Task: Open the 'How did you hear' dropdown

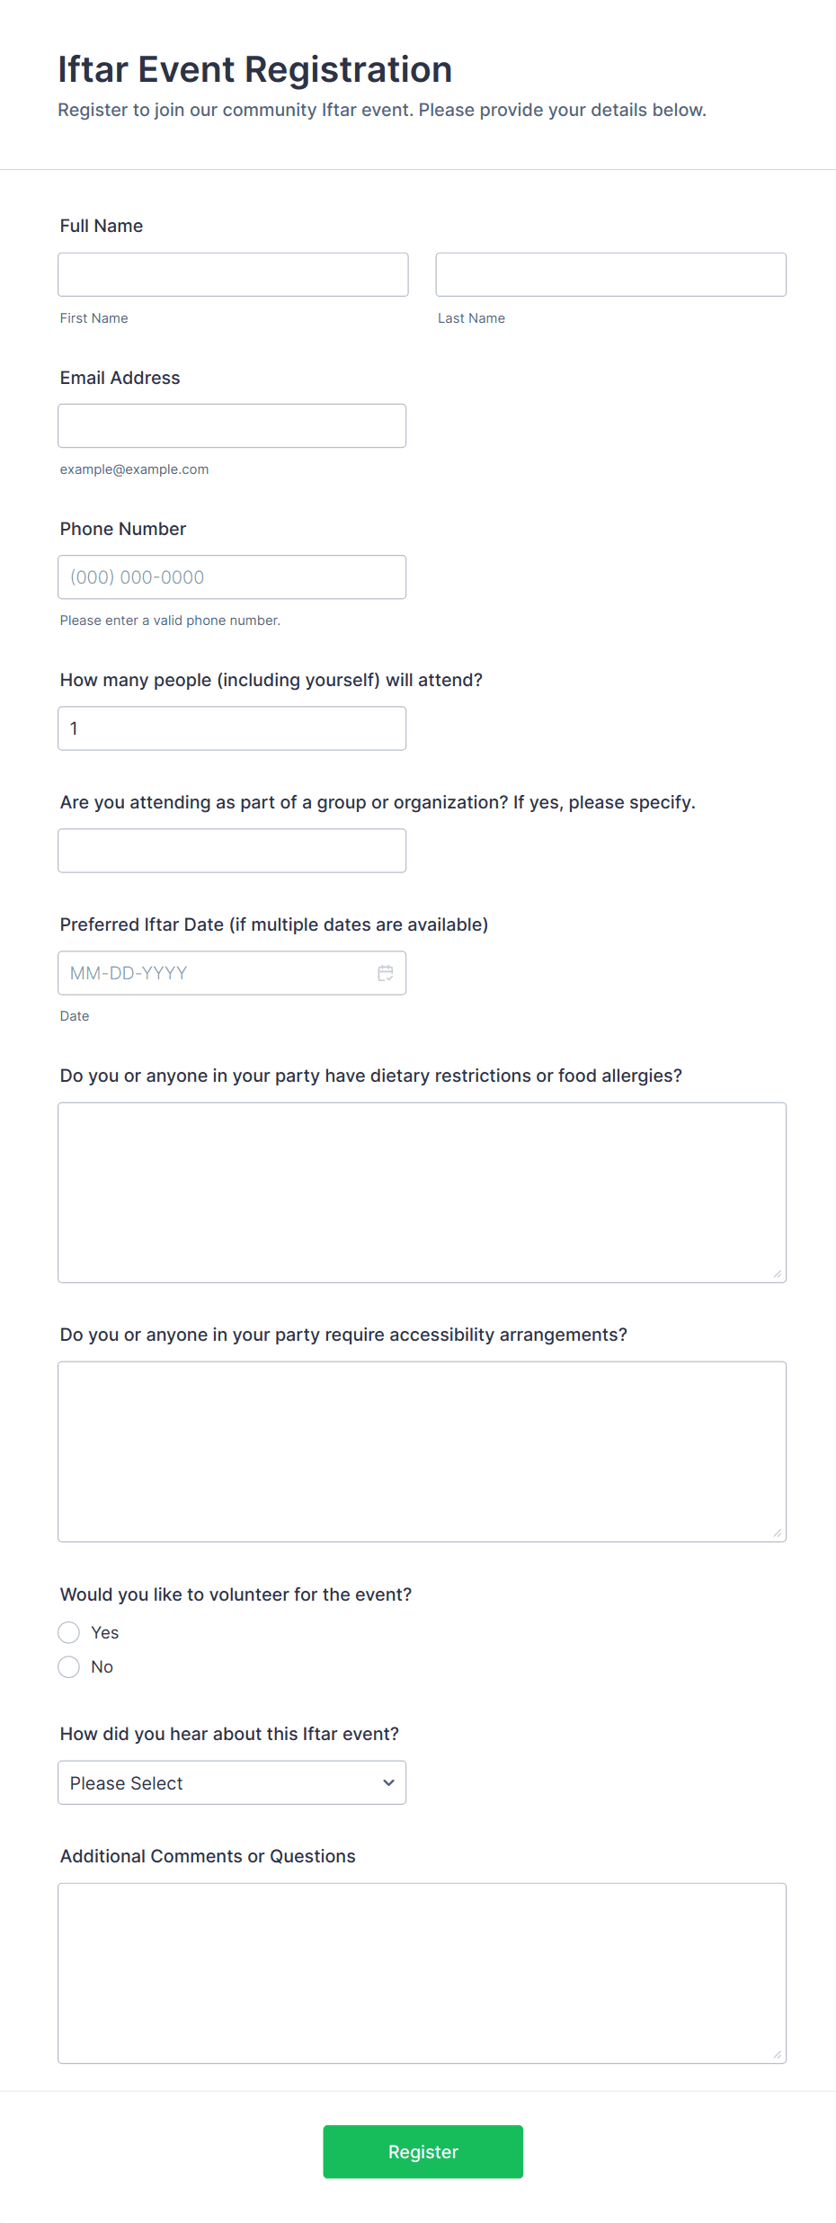Action: pyautogui.click(x=231, y=1782)
